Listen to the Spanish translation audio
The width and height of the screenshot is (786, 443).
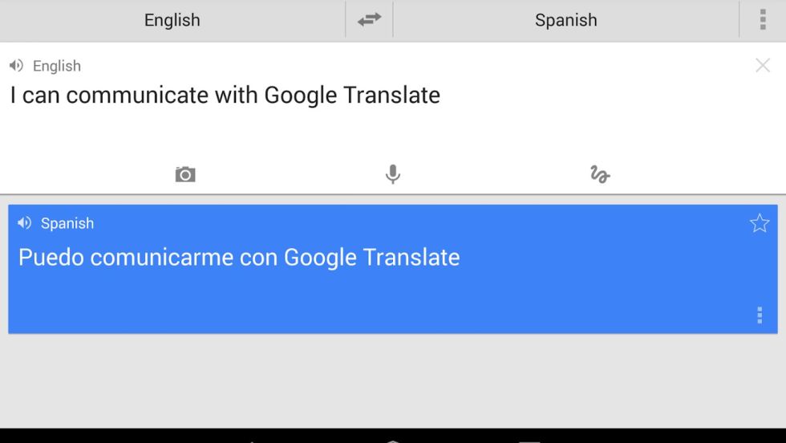coord(25,223)
